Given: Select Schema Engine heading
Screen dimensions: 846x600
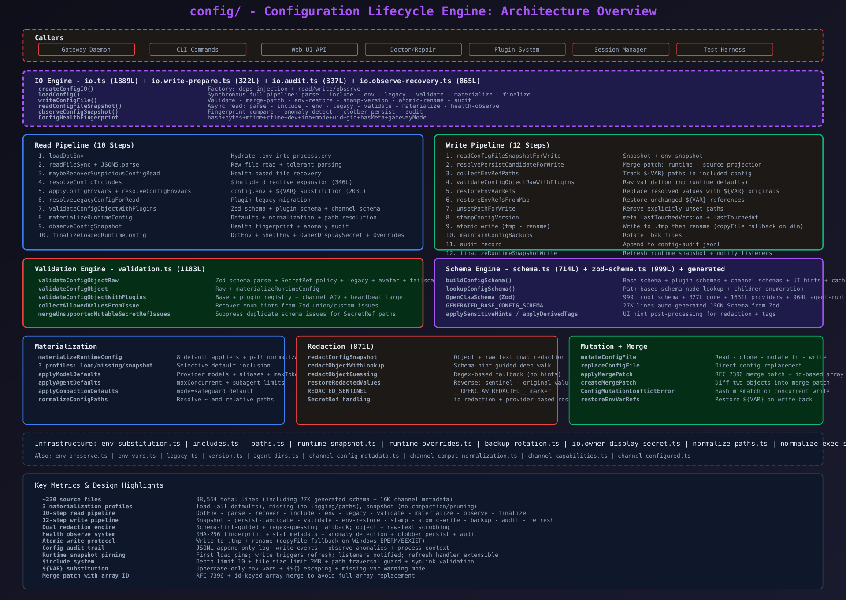Looking at the screenshot, I should [585, 269].
